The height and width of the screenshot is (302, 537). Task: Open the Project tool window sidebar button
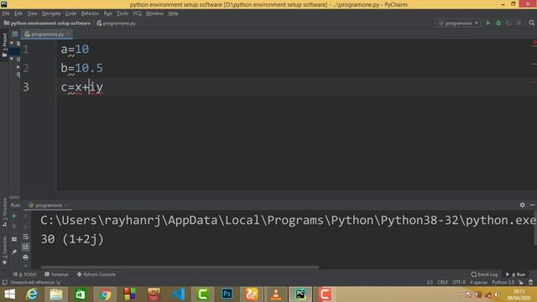point(4,45)
